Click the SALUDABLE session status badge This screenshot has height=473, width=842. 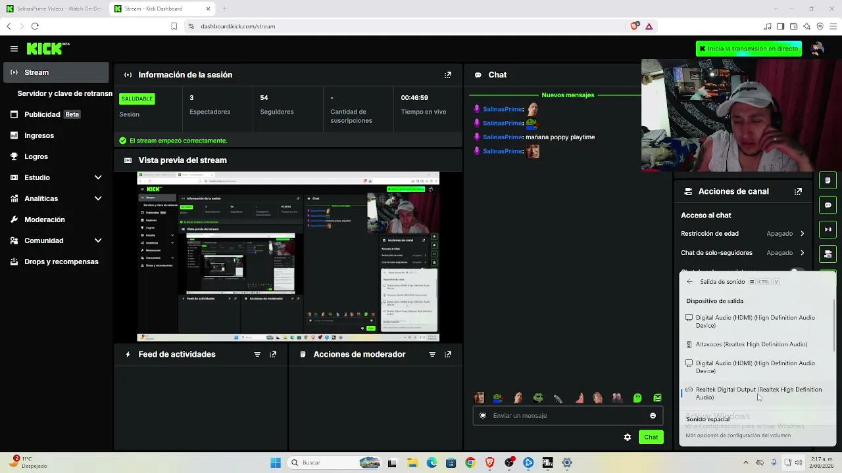pyautogui.click(x=137, y=99)
